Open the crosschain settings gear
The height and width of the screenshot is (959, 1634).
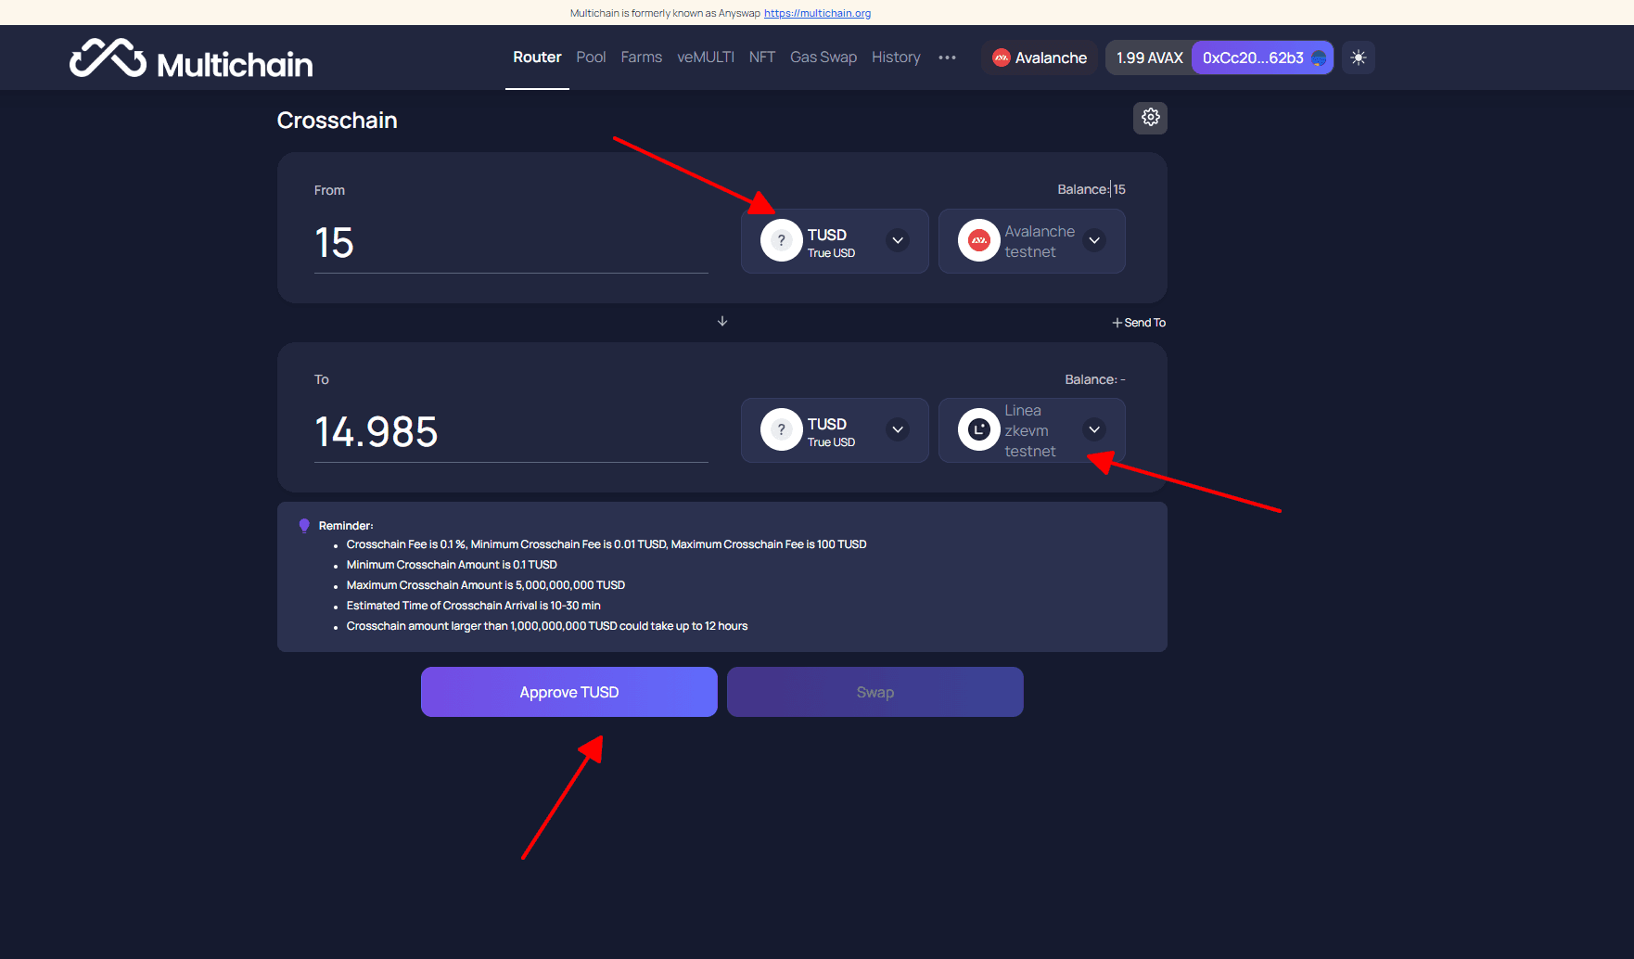click(1150, 118)
